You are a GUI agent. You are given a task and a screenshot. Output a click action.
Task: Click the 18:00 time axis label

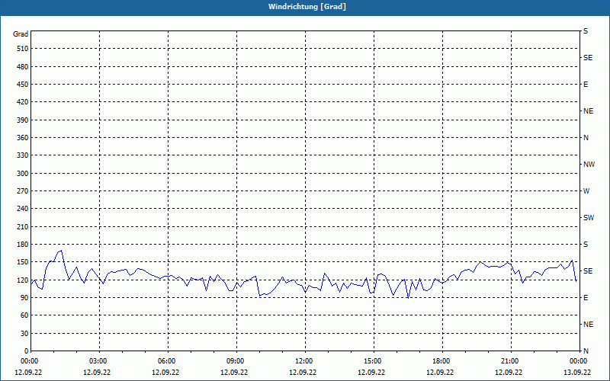click(x=441, y=361)
